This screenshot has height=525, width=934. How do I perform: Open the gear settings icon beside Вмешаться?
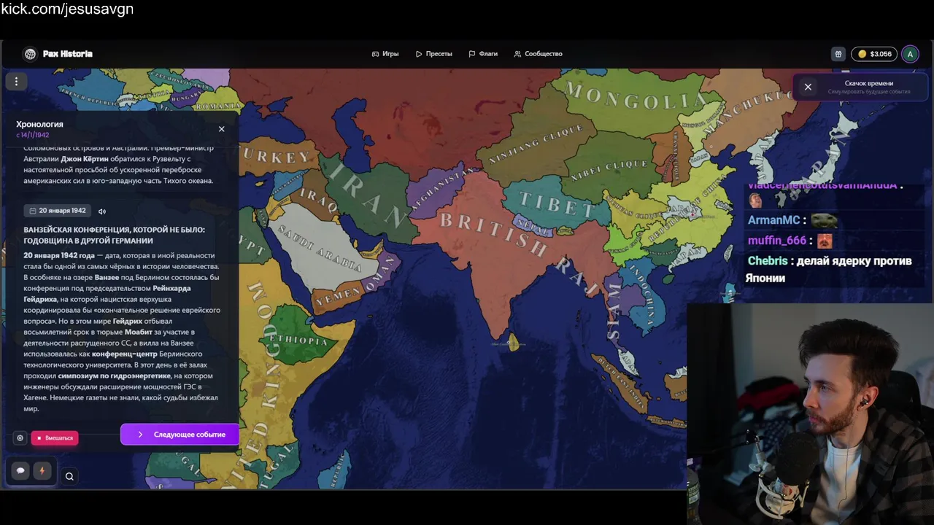click(20, 438)
